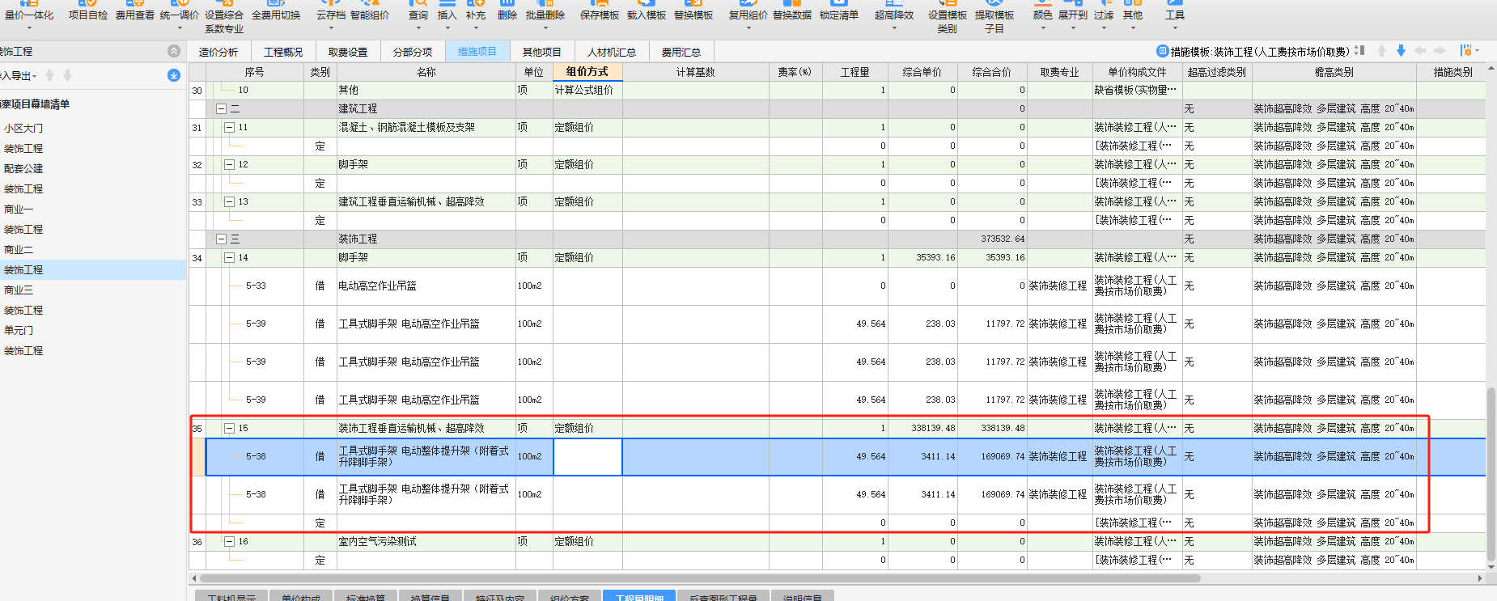1497x601 pixels.
Task: Switch to 人材机汇总 tab
Action: tap(612, 52)
